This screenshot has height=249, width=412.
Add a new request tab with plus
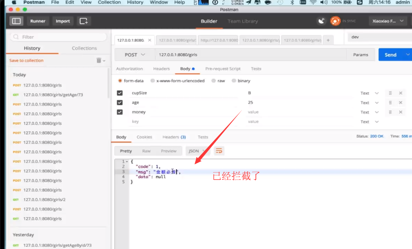(x=328, y=40)
